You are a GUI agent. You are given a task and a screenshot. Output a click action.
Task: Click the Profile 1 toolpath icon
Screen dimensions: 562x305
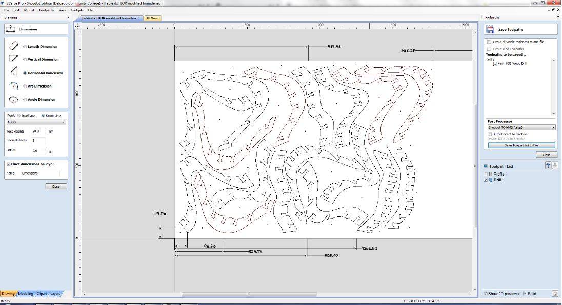click(491, 174)
